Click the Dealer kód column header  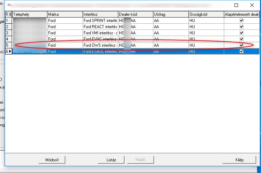[x=136, y=14]
